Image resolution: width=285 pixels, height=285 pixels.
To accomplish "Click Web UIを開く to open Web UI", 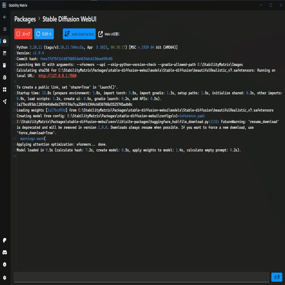I will 109,34.
